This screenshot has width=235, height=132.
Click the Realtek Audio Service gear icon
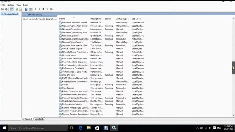click(60, 104)
